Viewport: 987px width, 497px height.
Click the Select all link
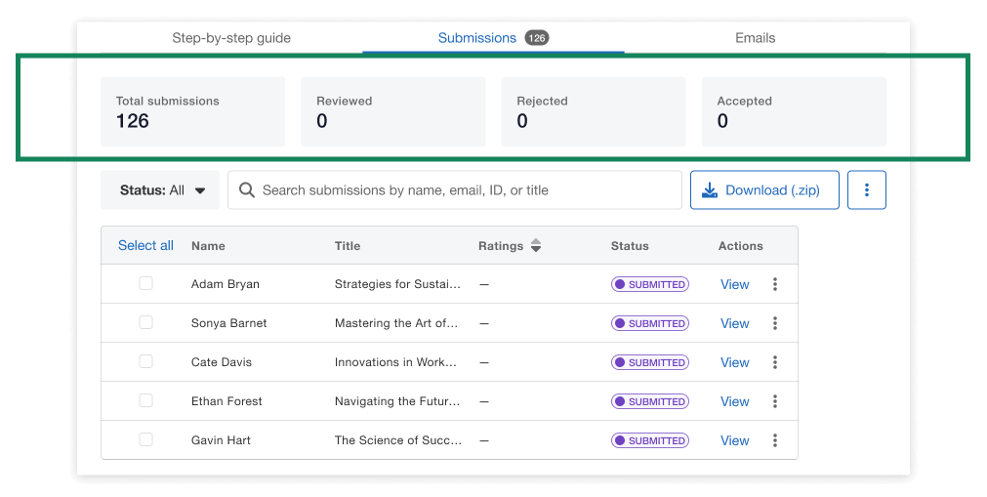click(145, 245)
